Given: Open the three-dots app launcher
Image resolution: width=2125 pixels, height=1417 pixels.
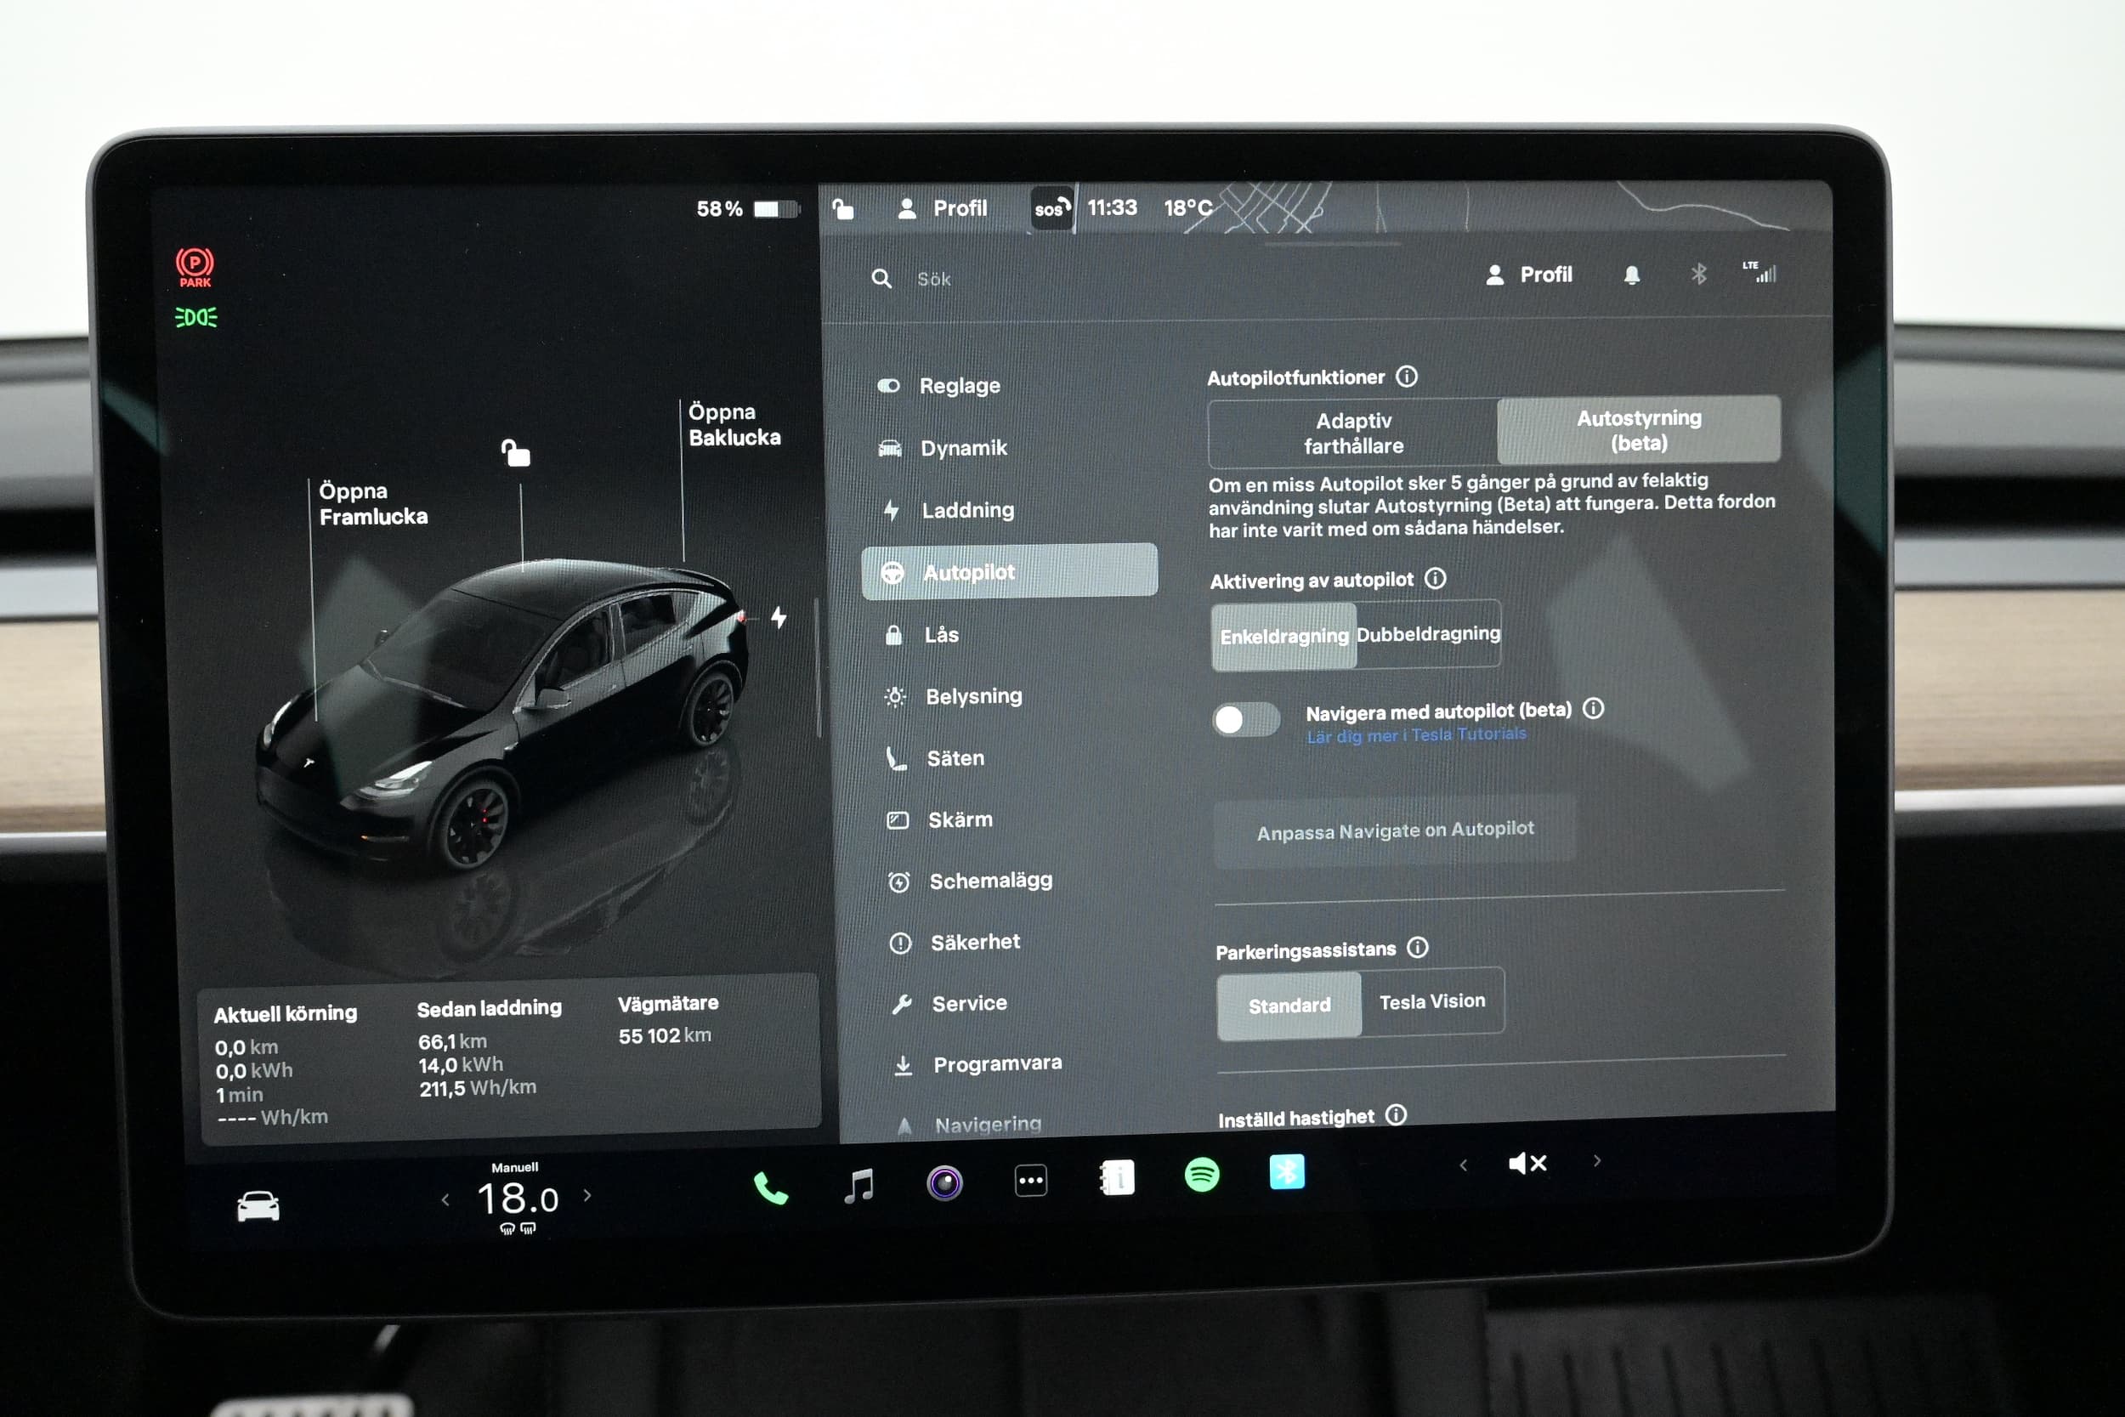Looking at the screenshot, I should click(1030, 1180).
